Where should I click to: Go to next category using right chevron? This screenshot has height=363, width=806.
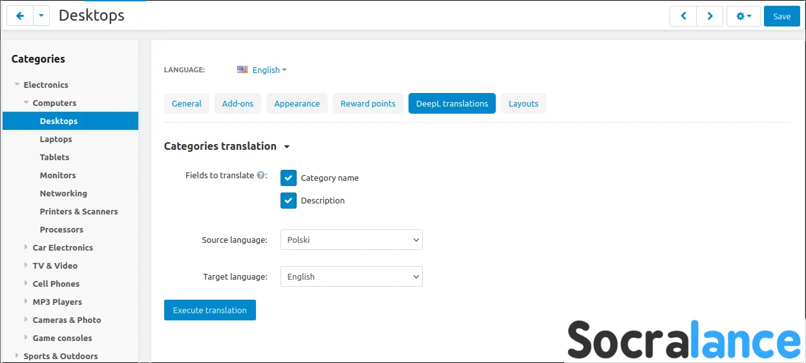[710, 16]
